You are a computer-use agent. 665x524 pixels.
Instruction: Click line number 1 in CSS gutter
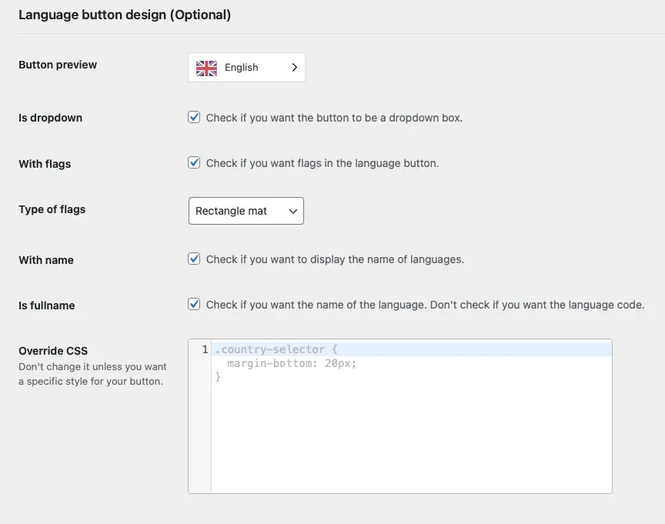(x=205, y=349)
